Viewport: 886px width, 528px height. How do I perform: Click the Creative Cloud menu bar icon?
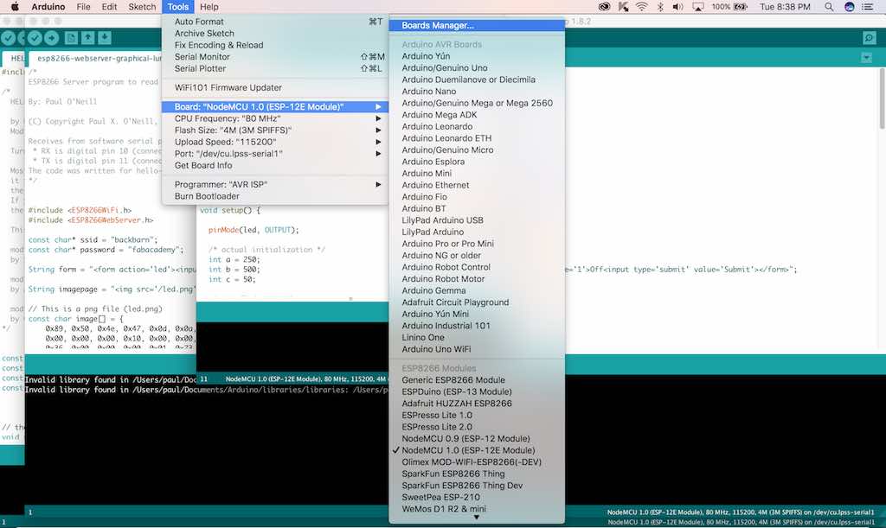click(x=604, y=7)
